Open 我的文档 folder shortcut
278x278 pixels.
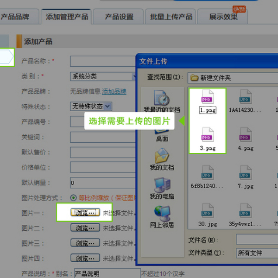click(162, 159)
